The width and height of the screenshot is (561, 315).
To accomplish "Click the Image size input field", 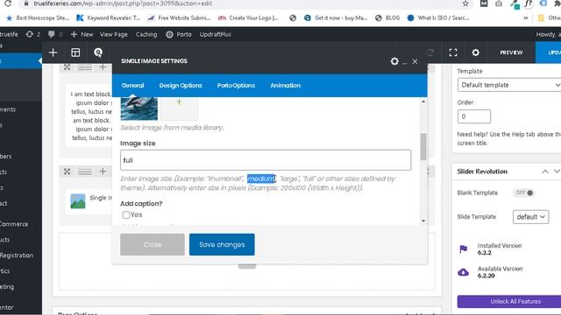I will tap(266, 160).
